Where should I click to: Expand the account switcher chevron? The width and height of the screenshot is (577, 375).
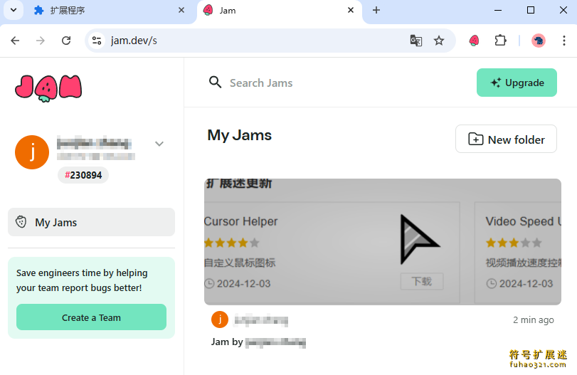click(x=159, y=144)
